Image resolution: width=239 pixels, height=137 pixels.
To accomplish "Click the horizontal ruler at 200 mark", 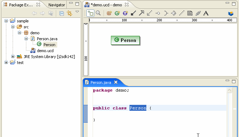I will (159, 20).
